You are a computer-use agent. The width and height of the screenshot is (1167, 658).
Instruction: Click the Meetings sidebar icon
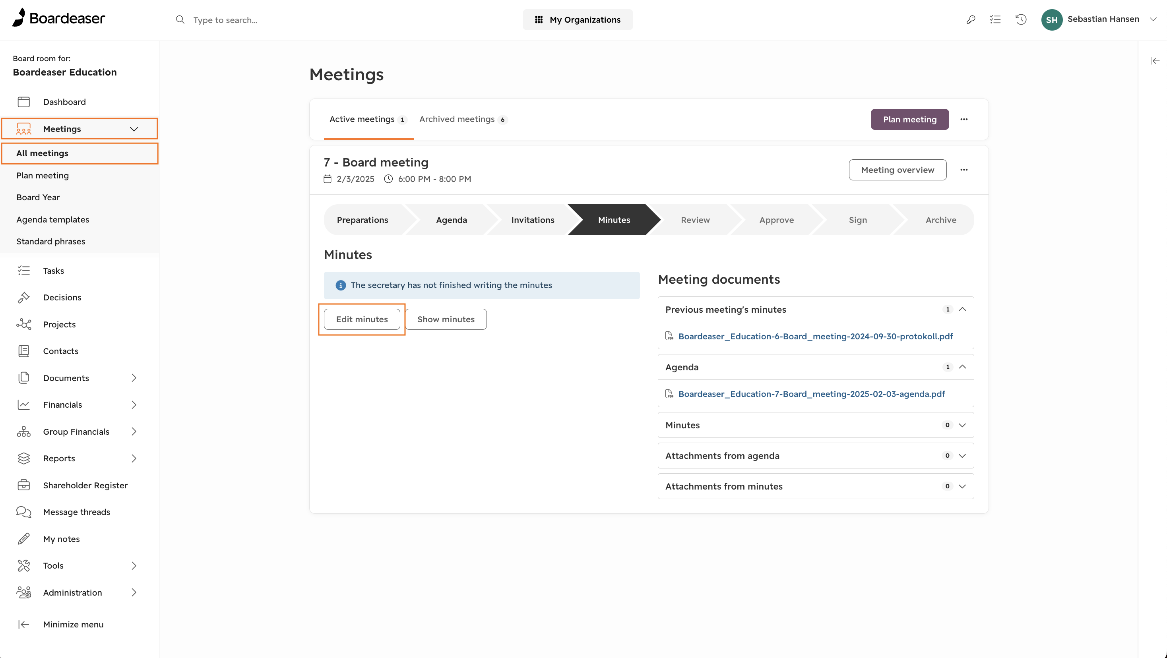(23, 129)
